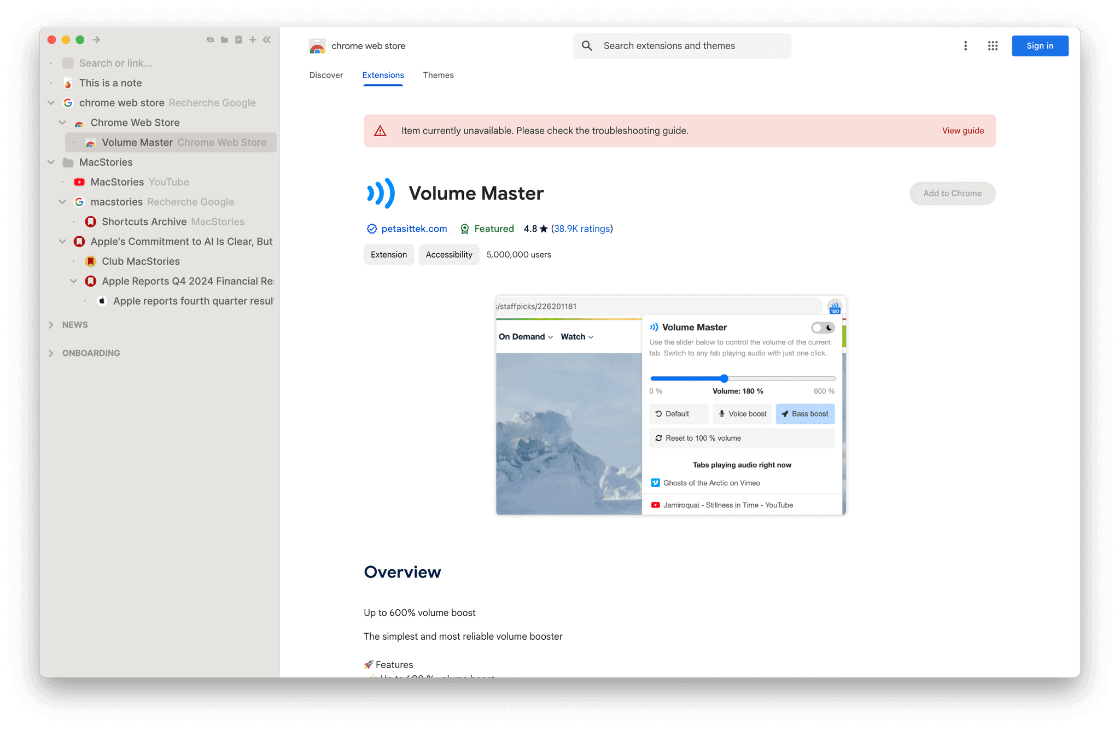Click 'Jamiroquai - Stillness in Time' entry
The image size is (1120, 730).
click(742, 505)
